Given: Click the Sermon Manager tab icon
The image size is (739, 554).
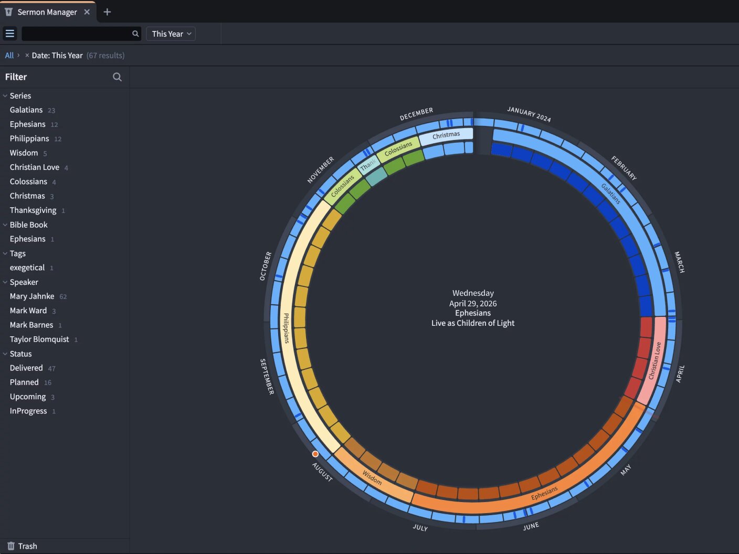Looking at the screenshot, I should [8, 12].
